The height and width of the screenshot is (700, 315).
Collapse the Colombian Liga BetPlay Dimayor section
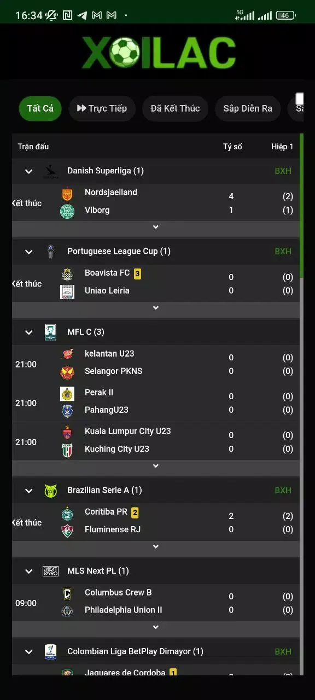coord(29,652)
